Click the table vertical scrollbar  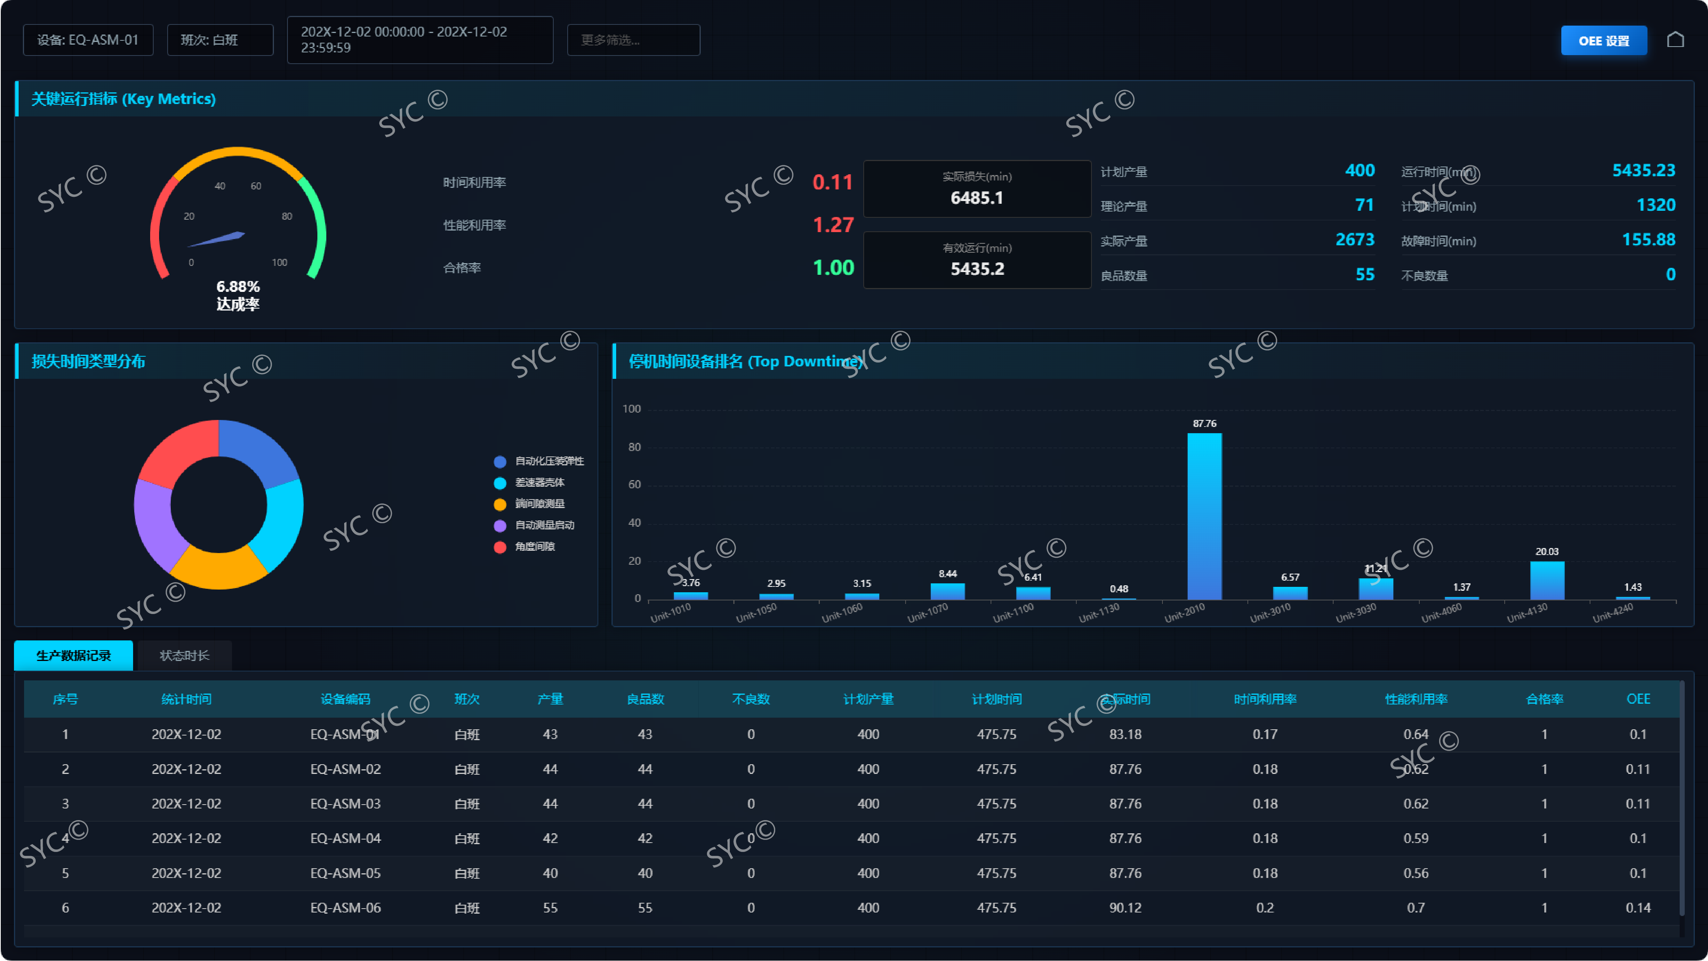pyautogui.click(x=1682, y=796)
